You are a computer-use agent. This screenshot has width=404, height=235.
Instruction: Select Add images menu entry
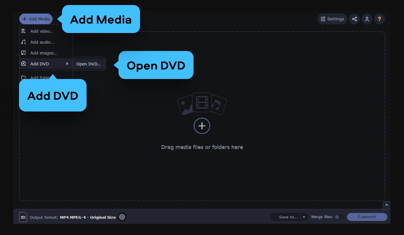[x=46, y=53]
